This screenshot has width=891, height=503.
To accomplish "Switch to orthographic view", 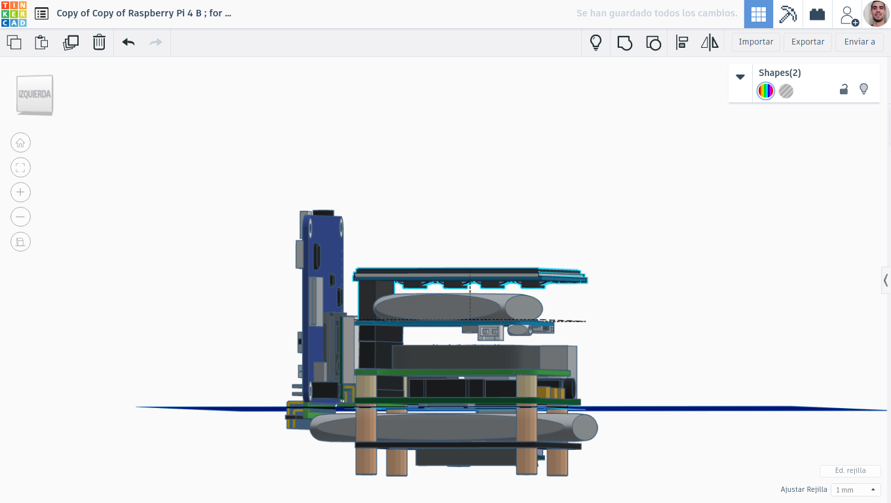I will tap(20, 242).
